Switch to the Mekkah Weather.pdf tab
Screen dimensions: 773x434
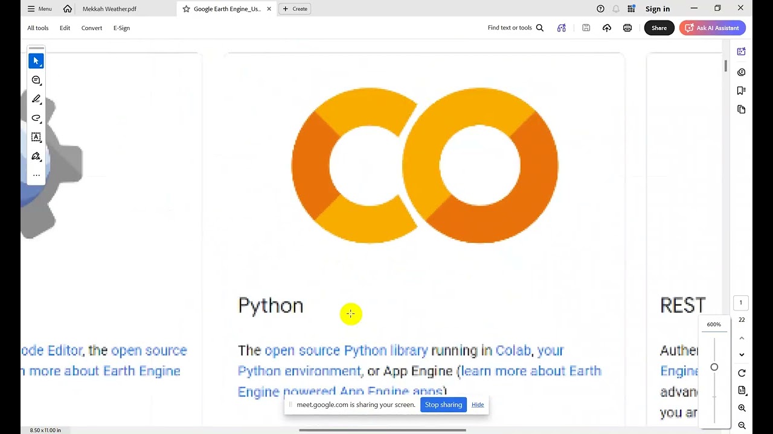[109, 9]
